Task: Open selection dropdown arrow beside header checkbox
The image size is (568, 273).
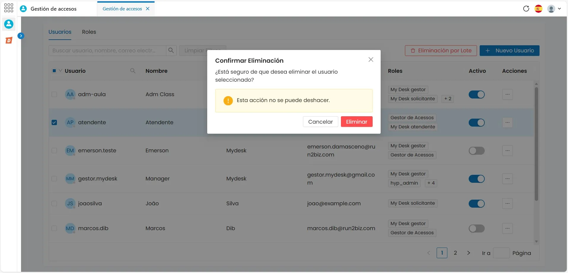Action: coord(60,70)
